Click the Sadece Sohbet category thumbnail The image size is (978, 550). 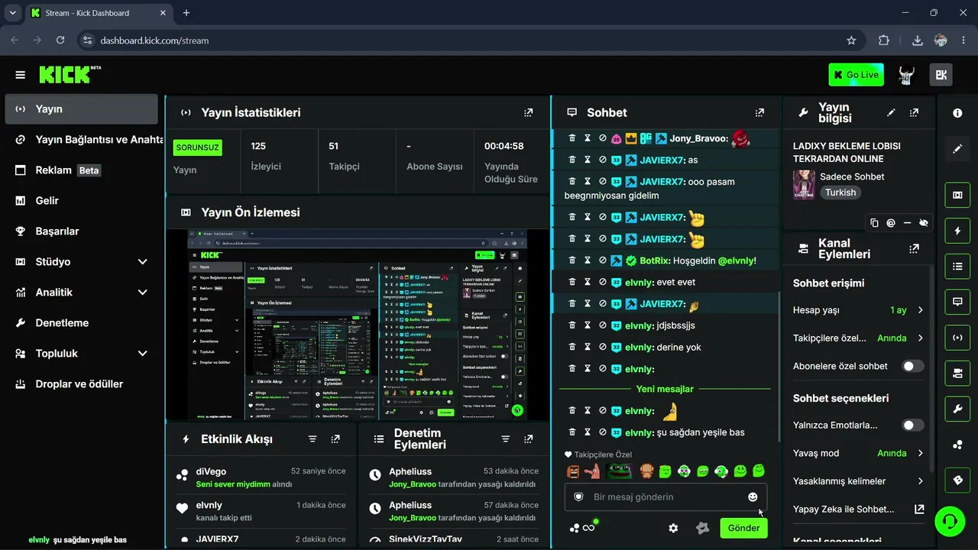[804, 184]
